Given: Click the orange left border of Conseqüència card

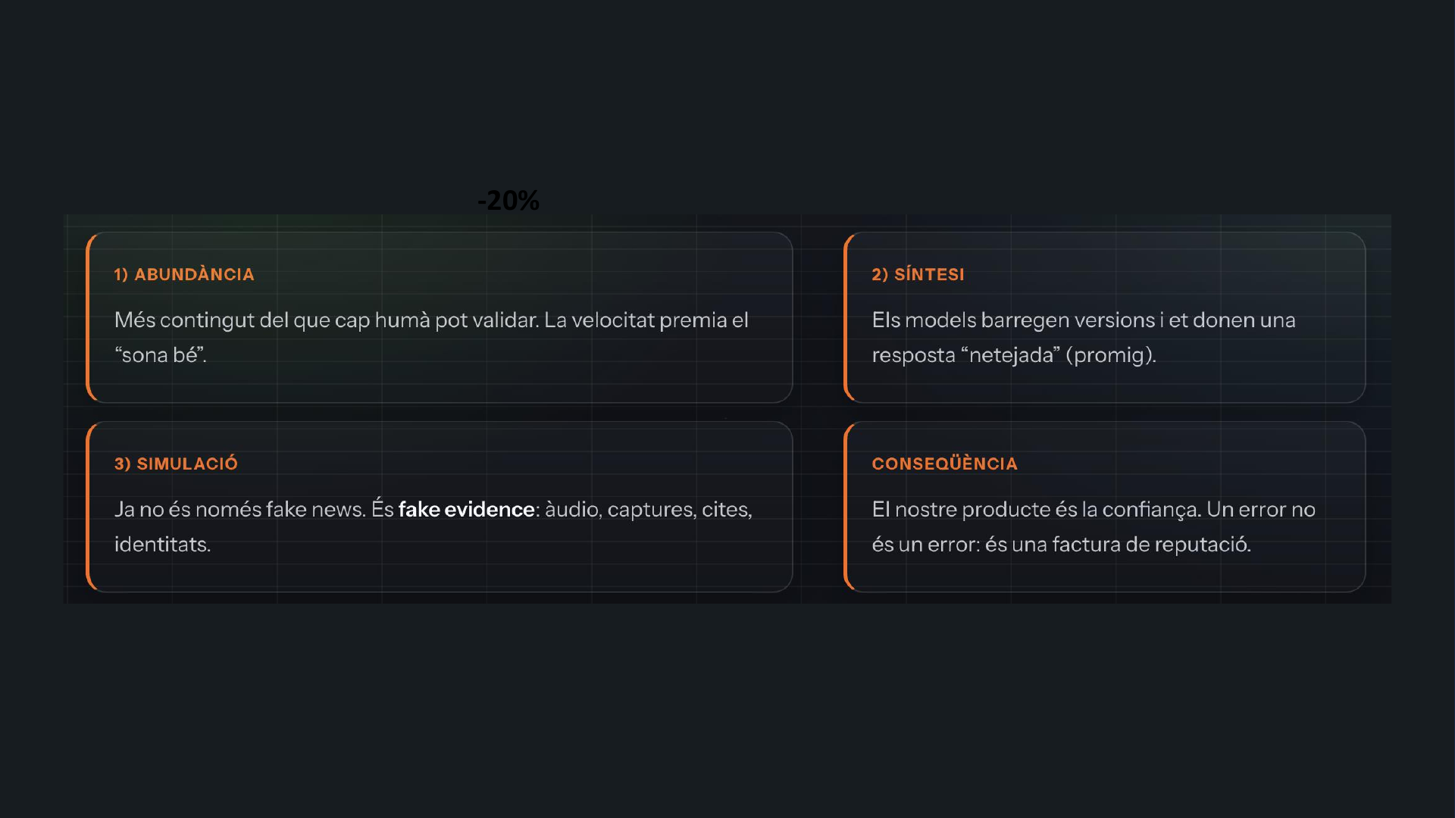Looking at the screenshot, I should (846, 507).
